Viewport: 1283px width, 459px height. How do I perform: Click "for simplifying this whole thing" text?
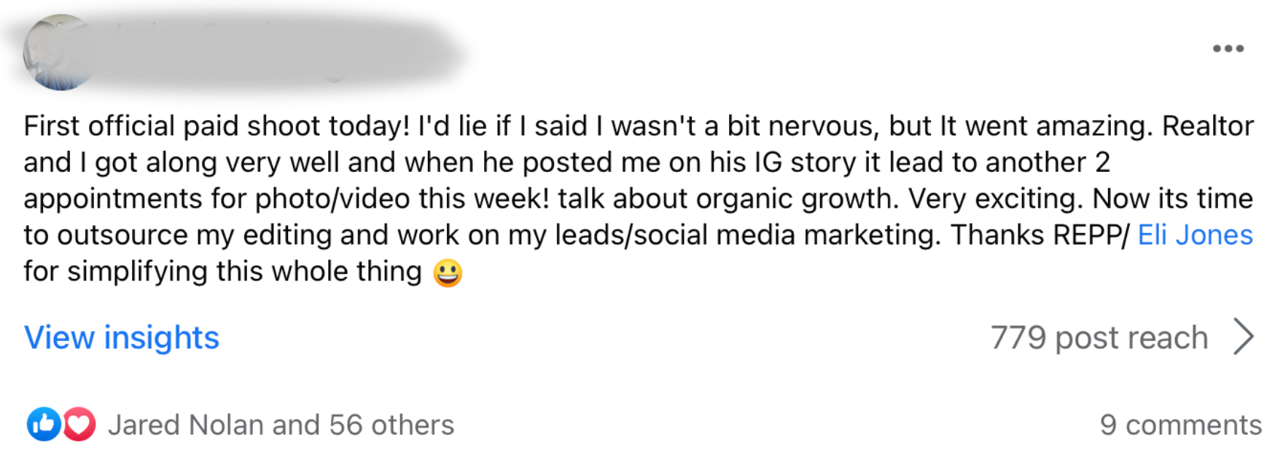tap(222, 272)
